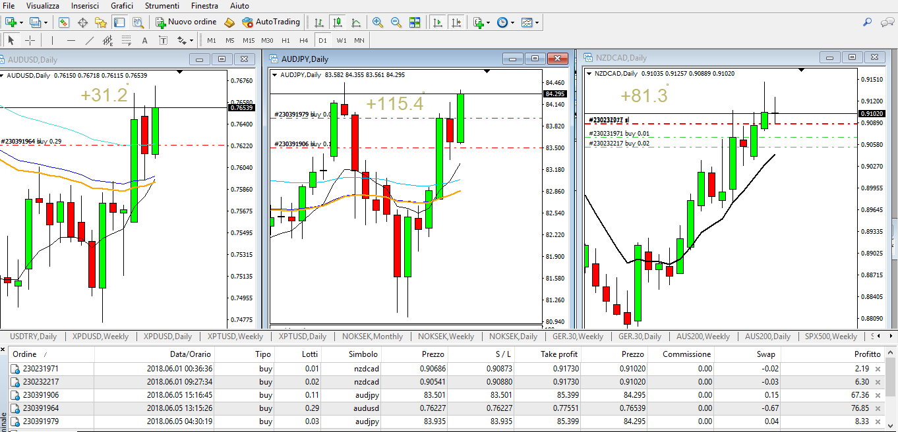Select the standard cursor tool
The height and width of the screenshot is (432, 898).
tap(11, 40)
